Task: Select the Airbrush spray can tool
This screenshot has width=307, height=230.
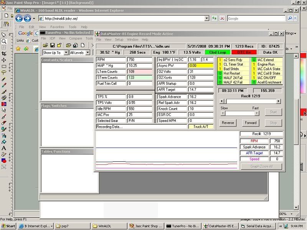Action: click(x=4, y=135)
